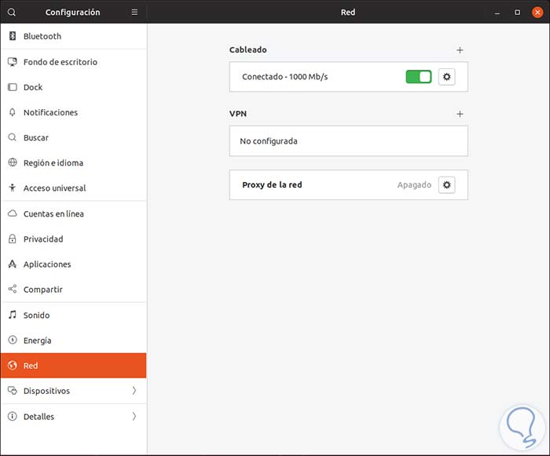
Task: Expand the Dispositivos submenu arrow
Action: (134, 391)
